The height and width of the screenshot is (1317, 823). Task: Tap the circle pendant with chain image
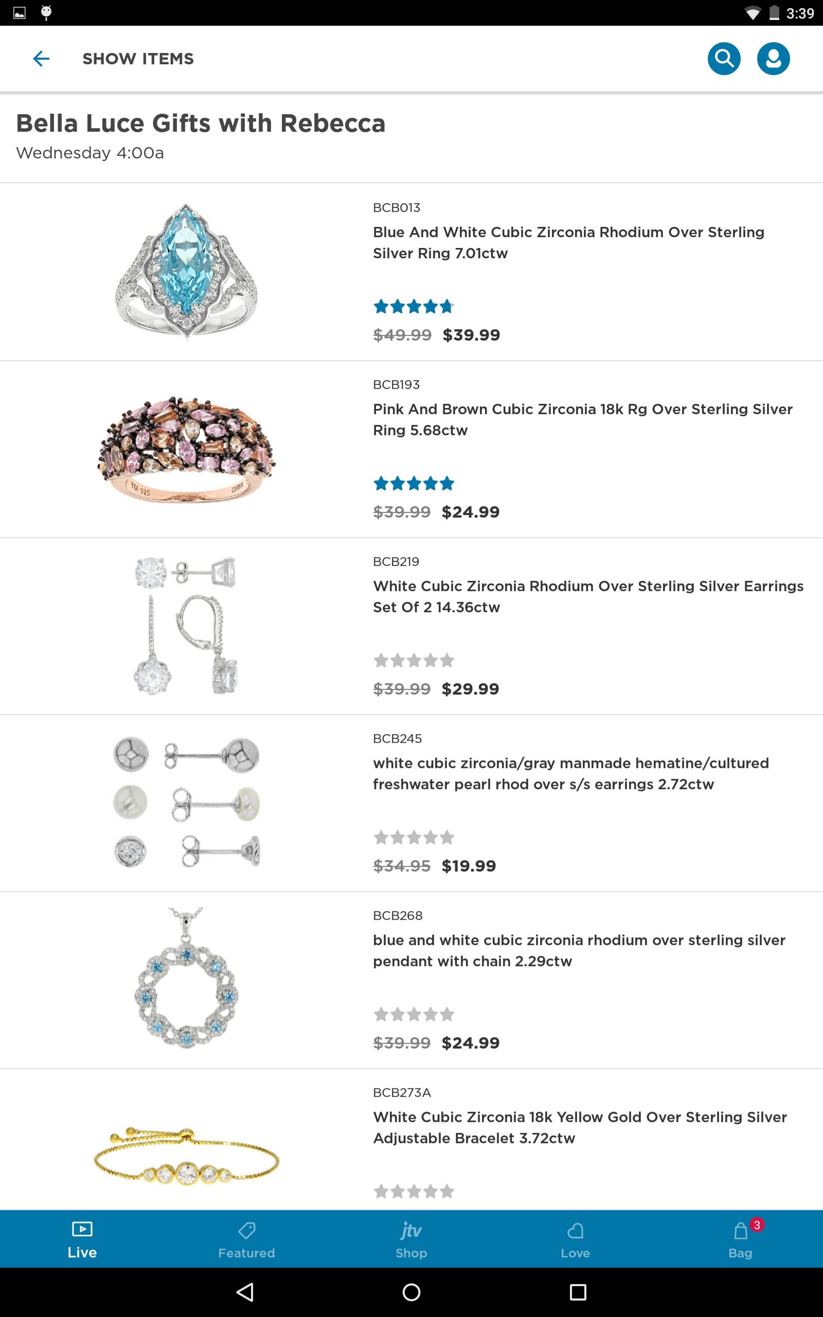pyautogui.click(x=186, y=980)
